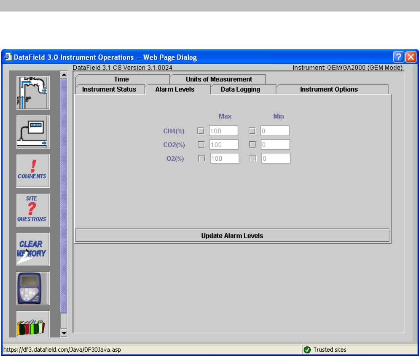Enable the CH4 Max alarm checkbox
420x356 pixels.
pyautogui.click(x=201, y=131)
